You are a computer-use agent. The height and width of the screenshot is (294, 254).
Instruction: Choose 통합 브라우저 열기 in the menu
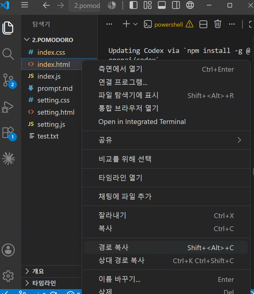pos(166,108)
